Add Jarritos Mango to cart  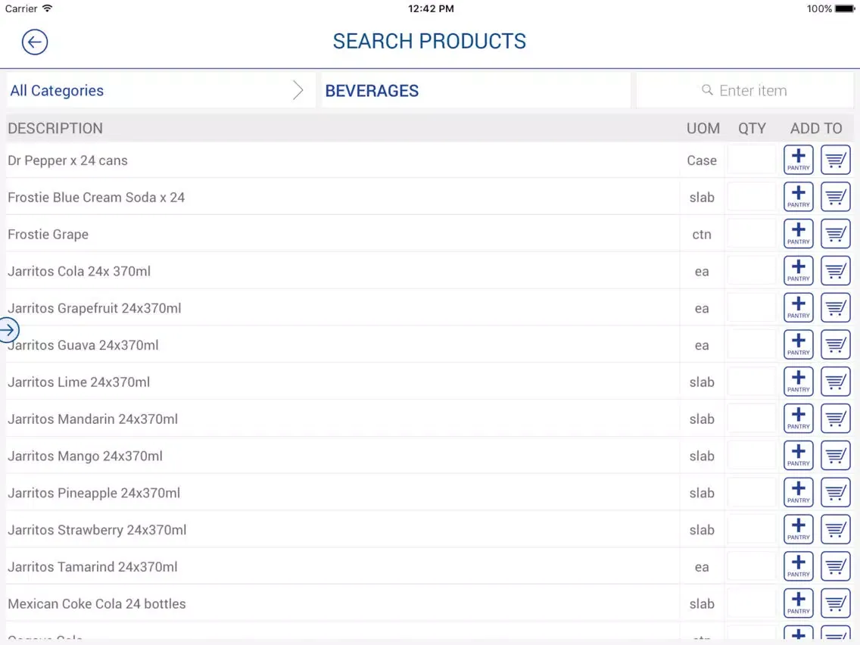pos(835,455)
